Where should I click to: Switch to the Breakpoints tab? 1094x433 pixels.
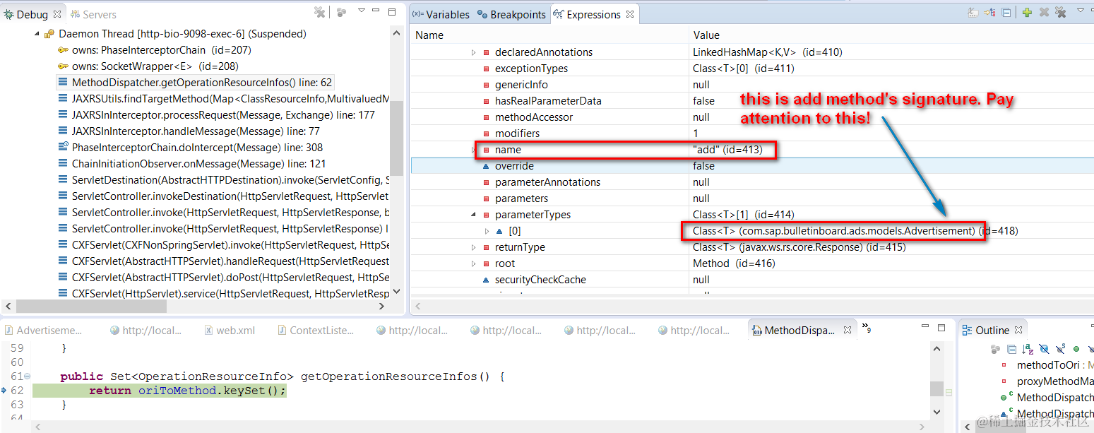(x=512, y=14)
